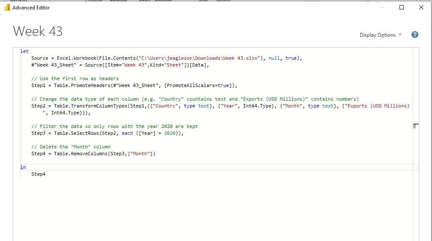Click the file path 'Week 43.xlsx' string

pos(199,58)
